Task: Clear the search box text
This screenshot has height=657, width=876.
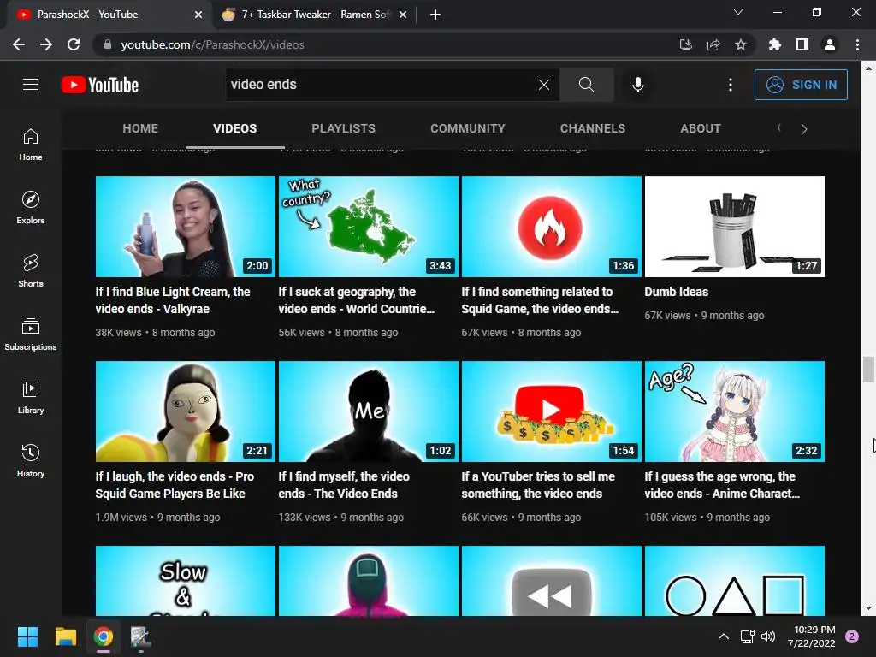Action: [x=543, y=85]
